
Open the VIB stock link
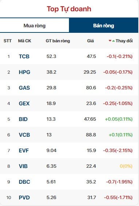click(x=23, y=166)
